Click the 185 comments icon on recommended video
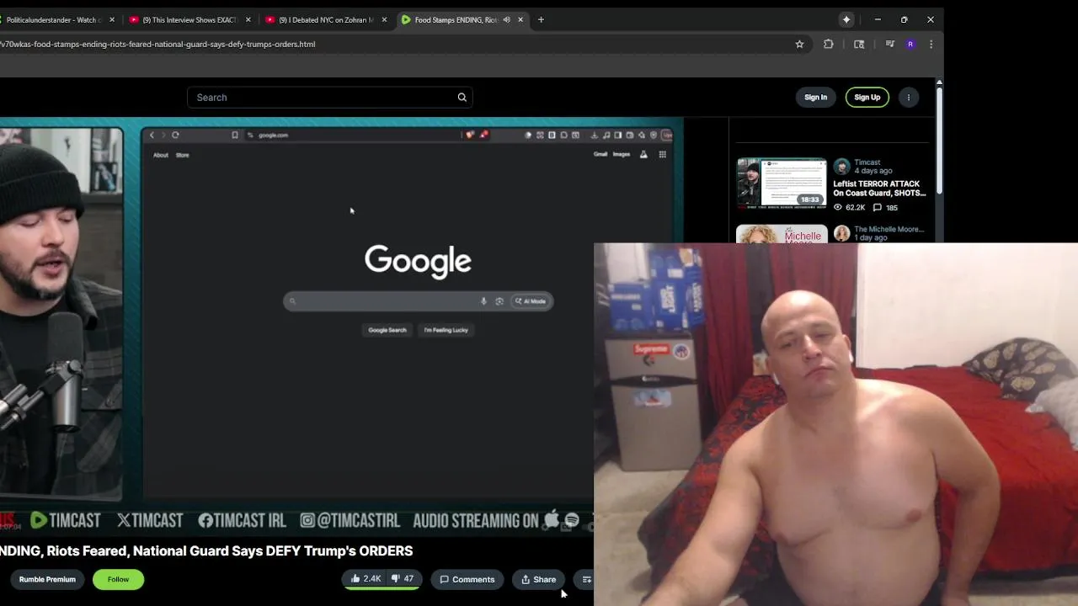The width and height of the screenshot is (1078, 606). (x=878, y=207)
